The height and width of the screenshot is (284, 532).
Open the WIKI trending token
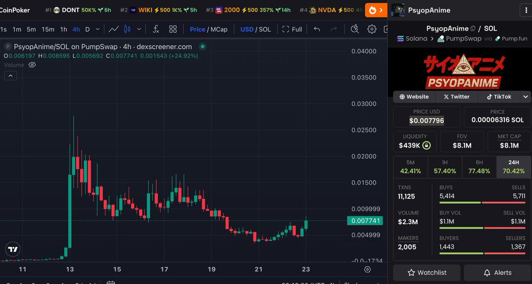(158, 10)
